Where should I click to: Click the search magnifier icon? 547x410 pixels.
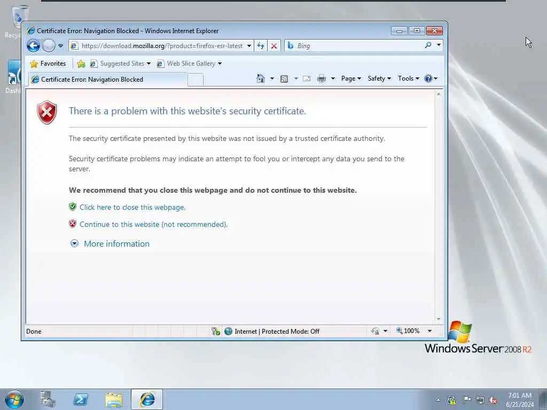[428, 45]
